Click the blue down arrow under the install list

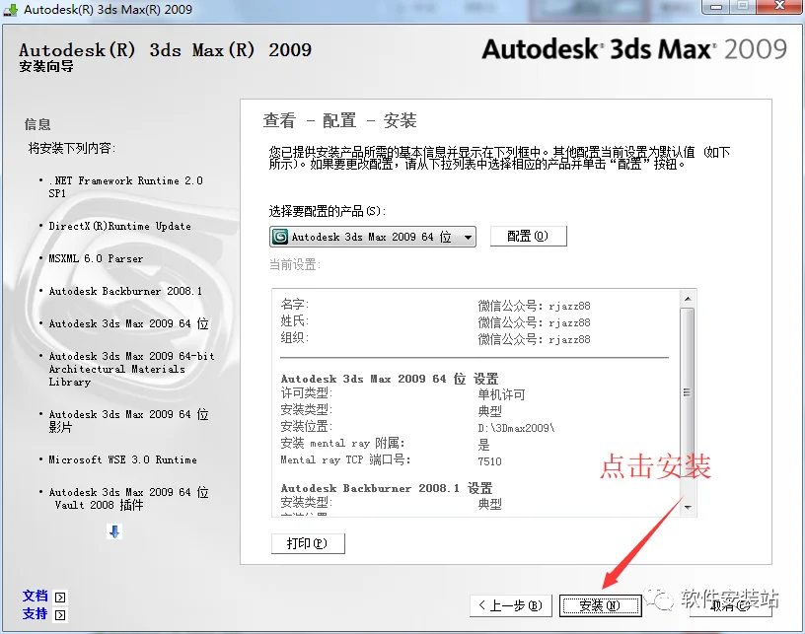[114, 531]
